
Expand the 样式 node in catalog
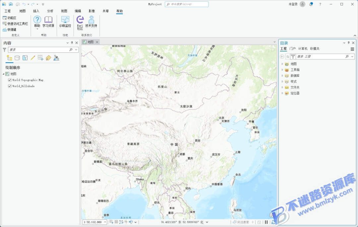(x=282, y=81)
